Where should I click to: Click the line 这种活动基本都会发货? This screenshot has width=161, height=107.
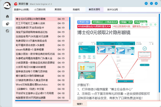point(110,98)
